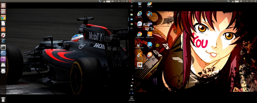Open the purple monitor launcher icon
Image resolution: width=257 pixels, height=103 pixels.
pos(3,59)
